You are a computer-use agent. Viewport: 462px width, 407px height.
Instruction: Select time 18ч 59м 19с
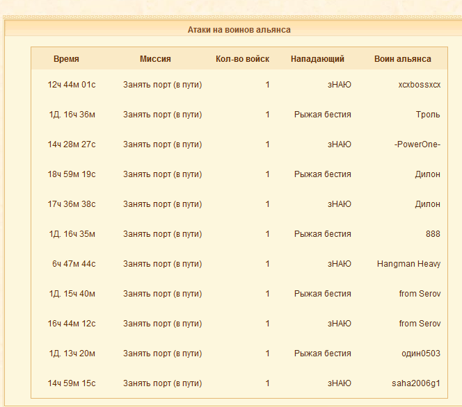pyautogui.click(x=72, y=174)
